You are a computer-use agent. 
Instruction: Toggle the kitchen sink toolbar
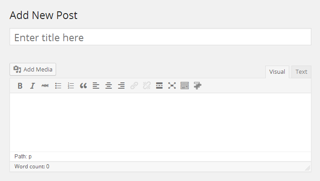pos(185,86)
